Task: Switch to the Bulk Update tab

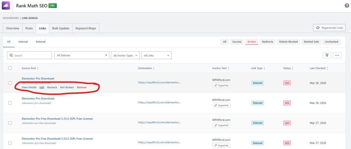Action: [x=61, y=28]
